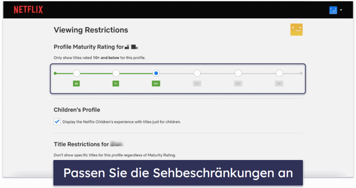Click 'Display the Netflix Children's experience' label

click(121, 122)
